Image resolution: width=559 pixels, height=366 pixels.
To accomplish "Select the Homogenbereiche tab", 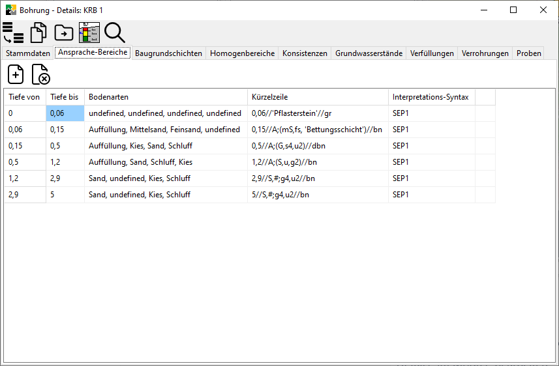I will tap(242, 53).
